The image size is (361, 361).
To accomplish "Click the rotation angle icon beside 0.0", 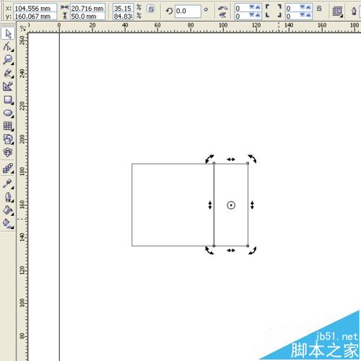I will tap(169, 11).
